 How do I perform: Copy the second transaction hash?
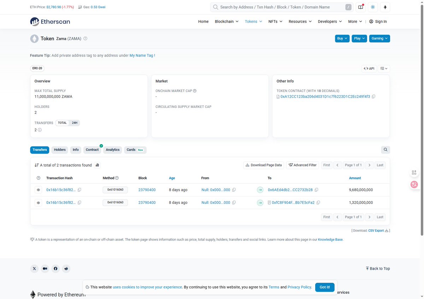(x=79, y=203)
